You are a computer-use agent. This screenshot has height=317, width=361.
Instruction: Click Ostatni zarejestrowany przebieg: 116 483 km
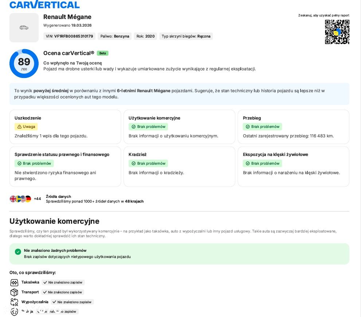288,136
